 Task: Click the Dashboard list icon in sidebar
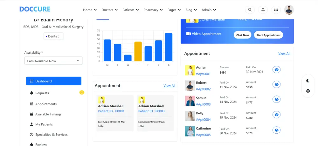click(x=31, y=81)
